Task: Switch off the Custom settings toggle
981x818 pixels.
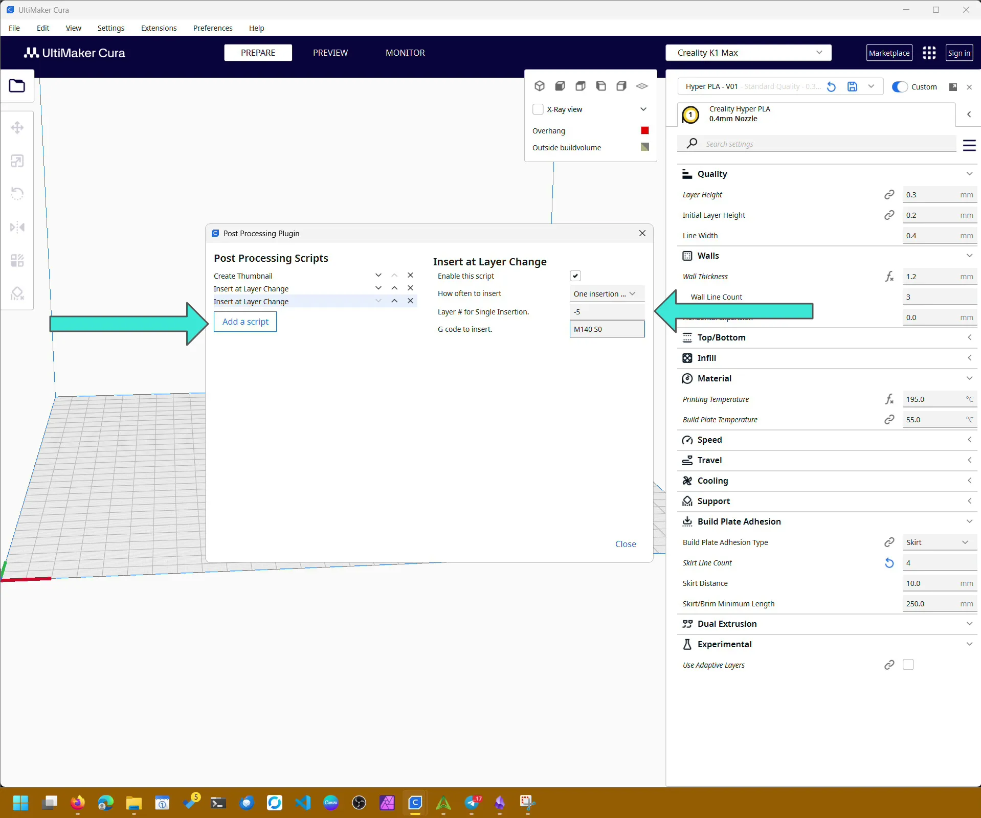Action: (900, 87)
